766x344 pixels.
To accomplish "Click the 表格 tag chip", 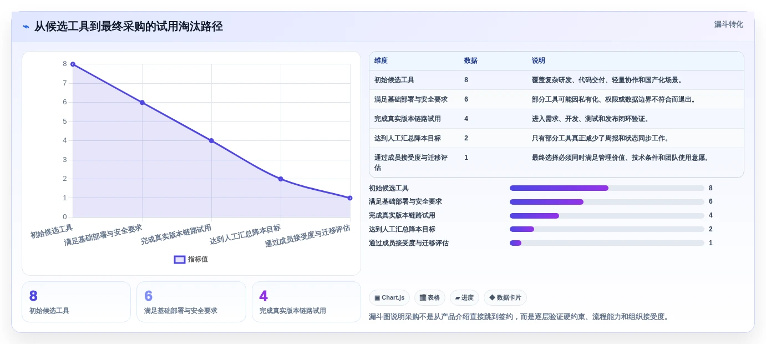I will pos(429,298).
